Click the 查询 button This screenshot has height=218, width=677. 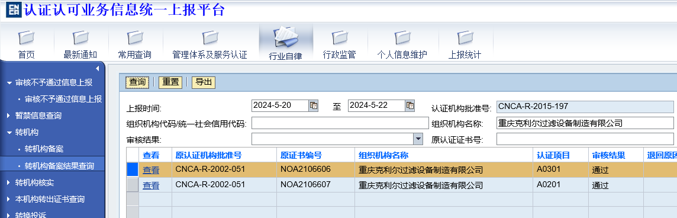point(137,82)
